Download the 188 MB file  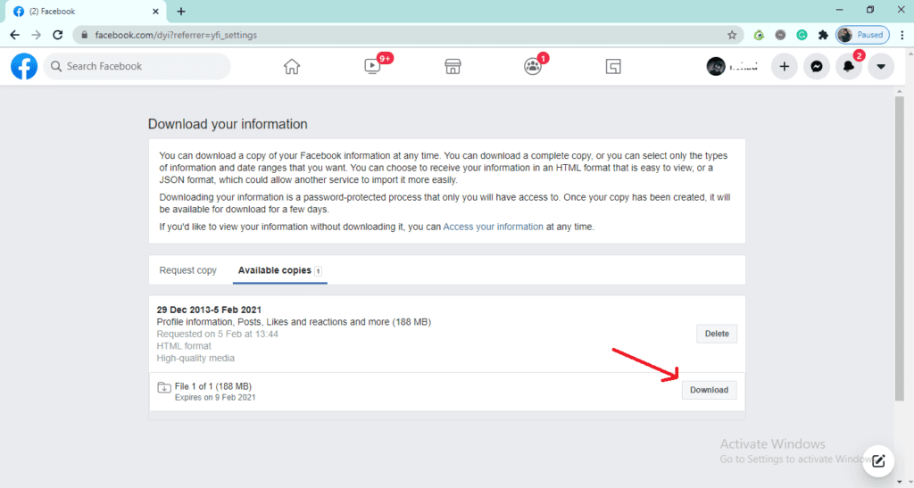pyautogui.click(x=709, y=390)
